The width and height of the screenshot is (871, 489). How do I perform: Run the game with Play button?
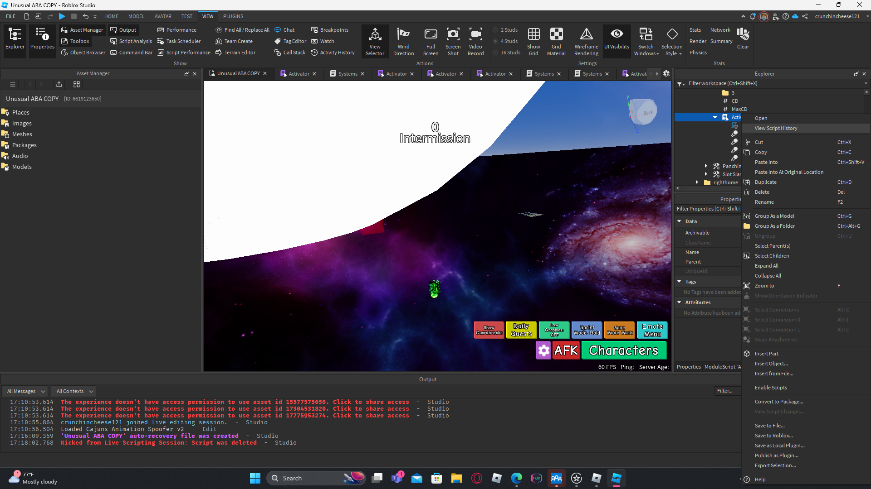(62, 16)
